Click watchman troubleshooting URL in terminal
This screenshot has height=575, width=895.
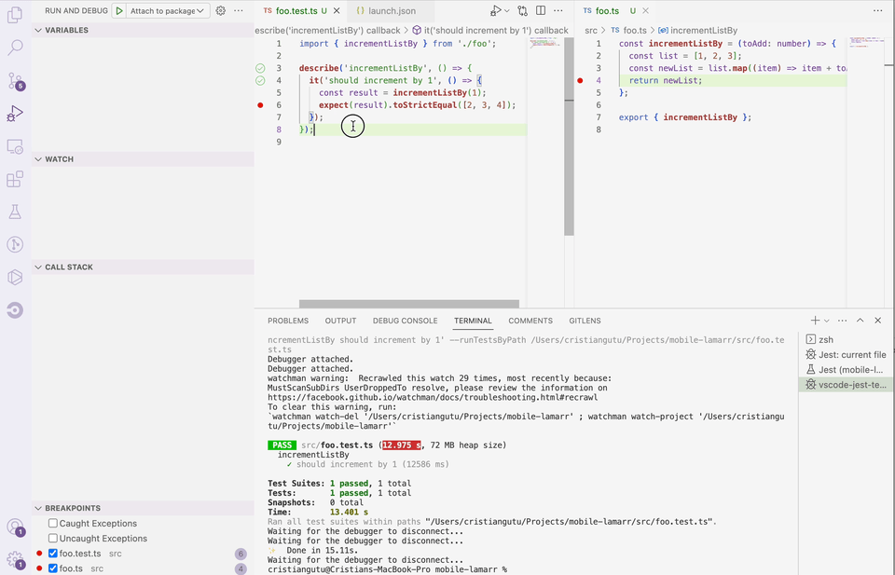coord(433,397)
